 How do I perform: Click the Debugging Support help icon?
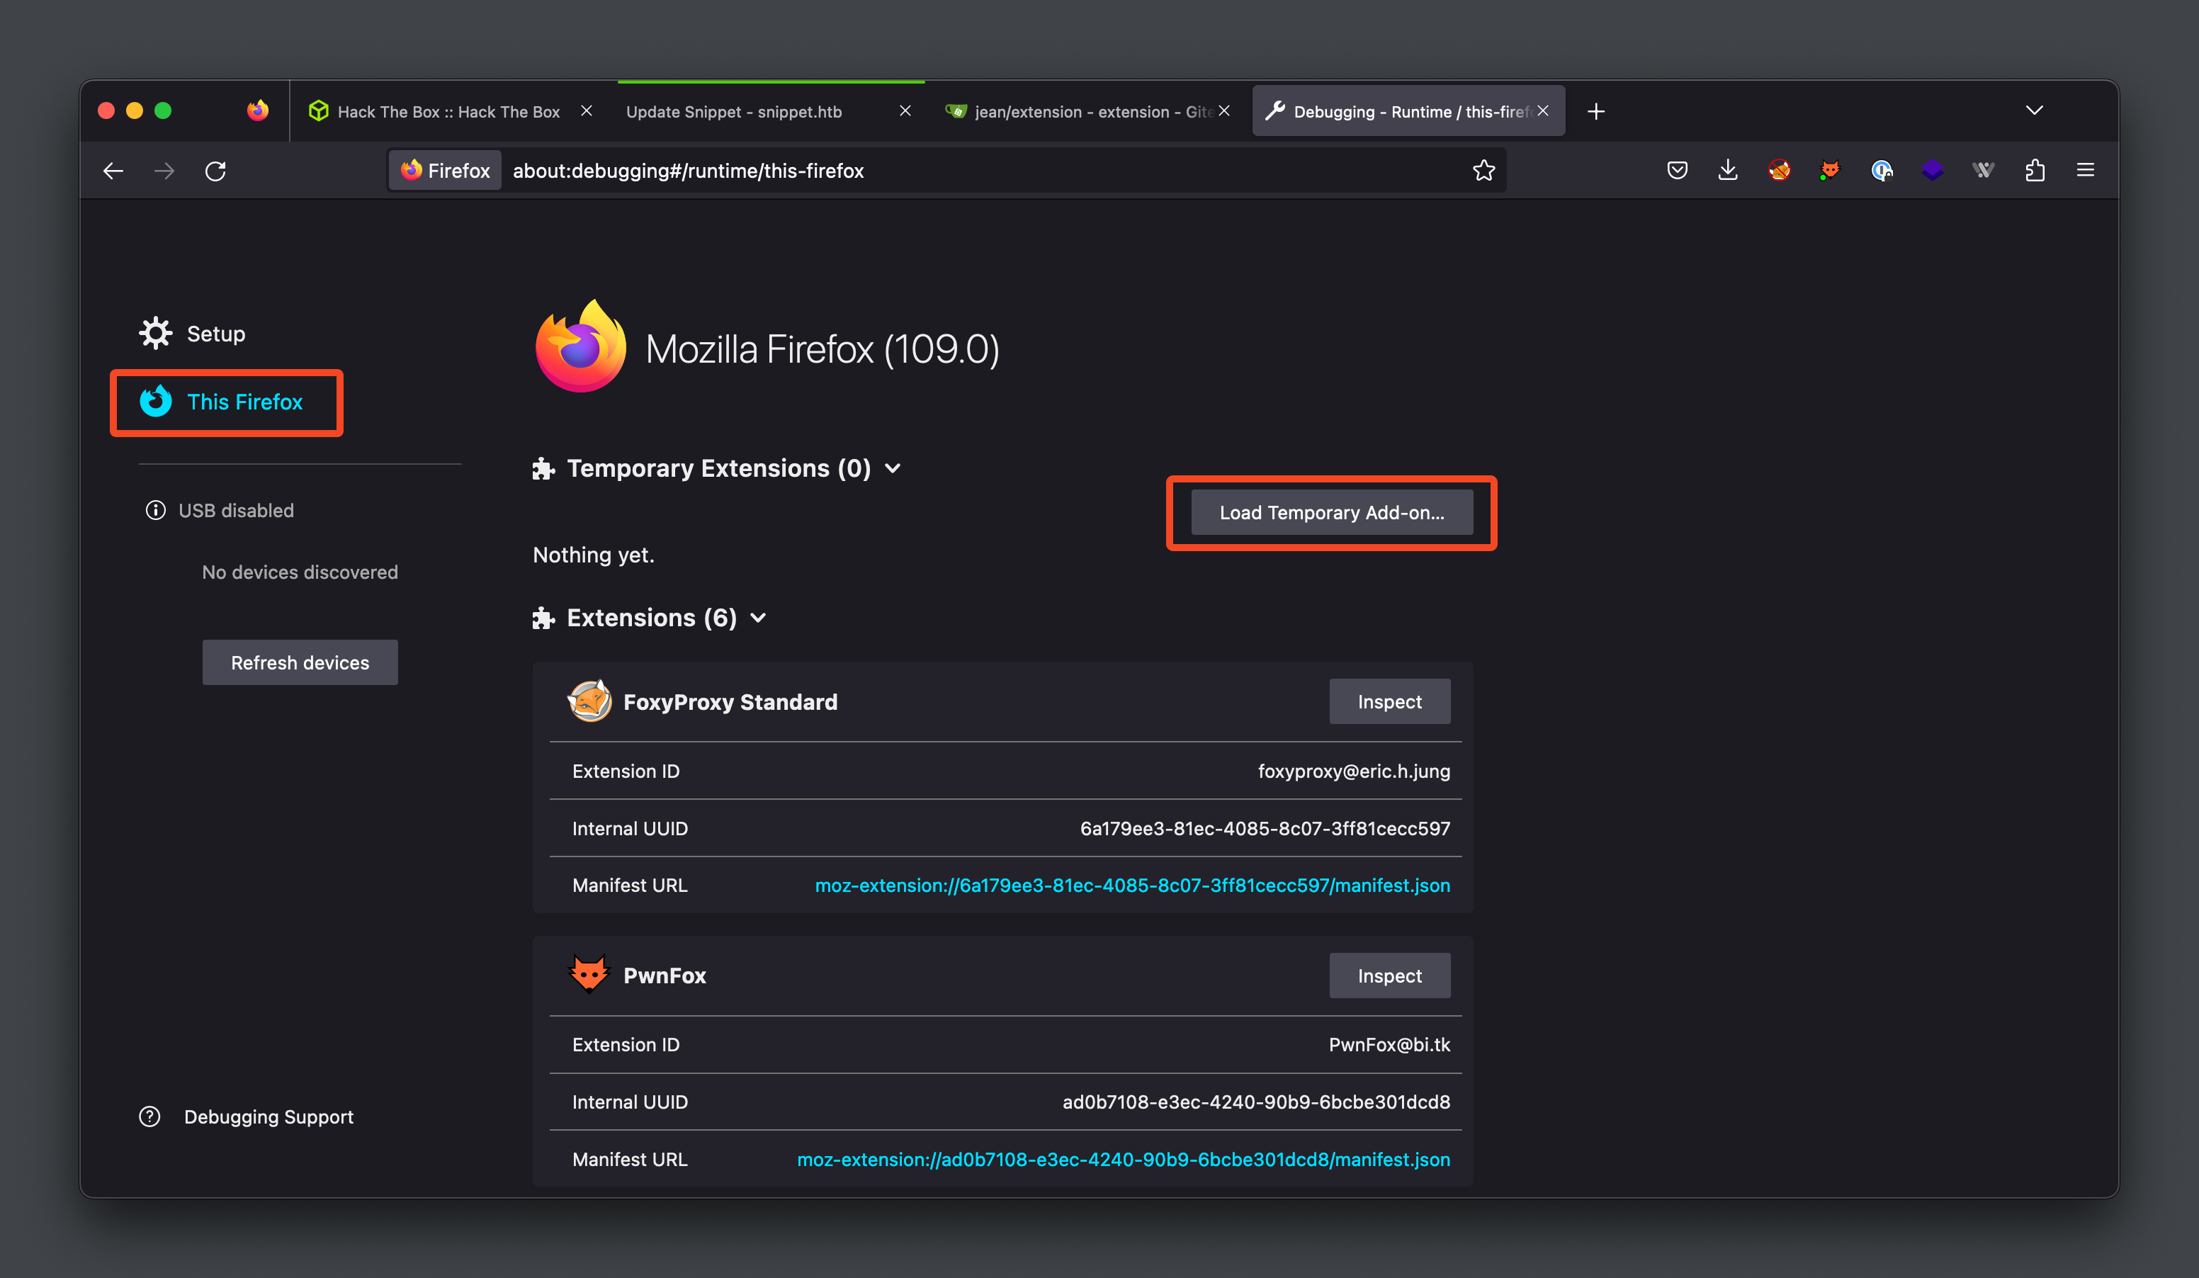tap(150, 1116)
